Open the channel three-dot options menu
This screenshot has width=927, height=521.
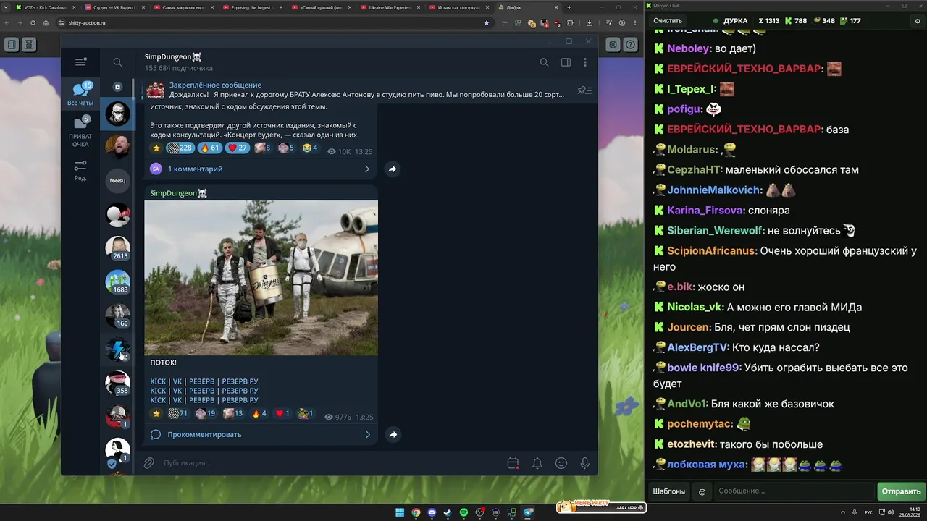point(585,62)
